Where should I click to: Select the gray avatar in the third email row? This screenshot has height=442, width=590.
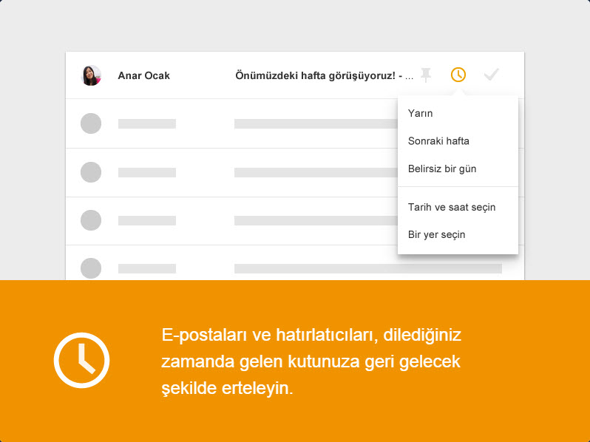click(x=91, y=172)
